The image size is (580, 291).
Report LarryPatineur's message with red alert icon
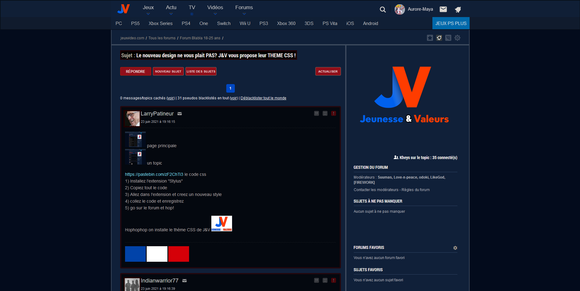(x=334, y=113)
